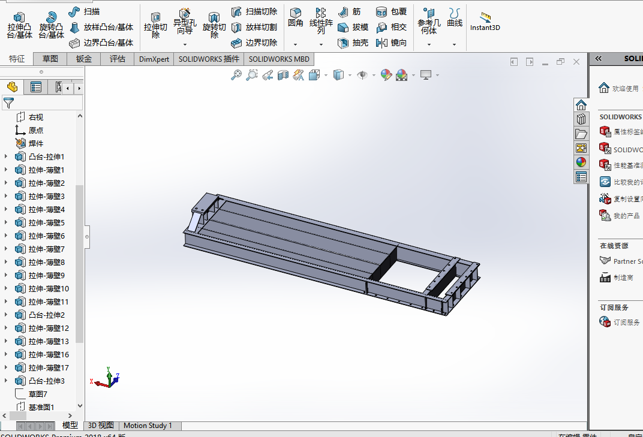Image resolution: width=643 pixels, height=437 pixels.
Task: Open the 参考几何体 reference geometry tool
Action: pyautogui.click(x=429, y=22)
